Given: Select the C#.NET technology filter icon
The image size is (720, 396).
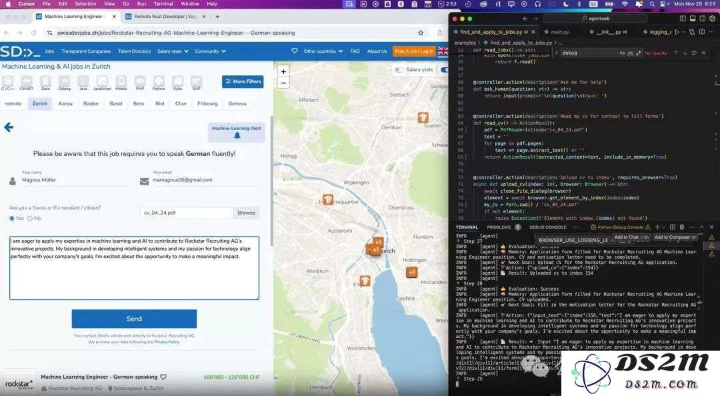Looking at the screenshot, I should pyautogui.click(x=27, y=83).
